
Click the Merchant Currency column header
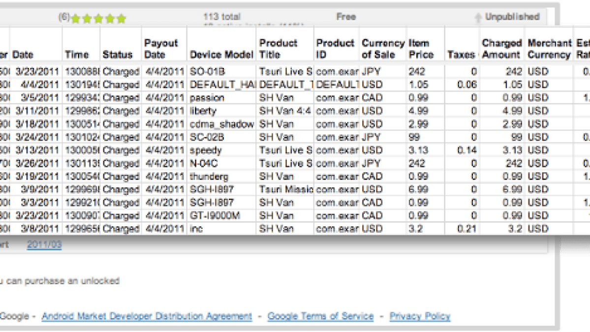click(549, 49)
